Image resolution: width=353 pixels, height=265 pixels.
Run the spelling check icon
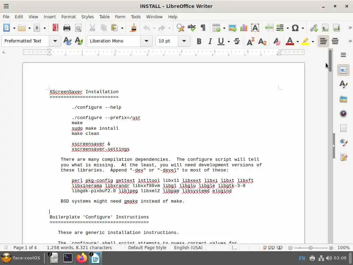[192, 28]
